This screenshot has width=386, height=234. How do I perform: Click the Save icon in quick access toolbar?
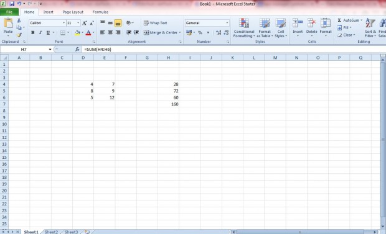tap(12, 4)
